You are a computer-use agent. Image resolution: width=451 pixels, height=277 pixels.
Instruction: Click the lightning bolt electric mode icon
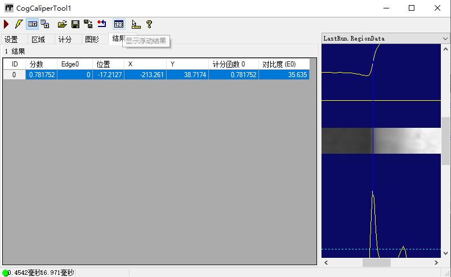coord(19,24)
